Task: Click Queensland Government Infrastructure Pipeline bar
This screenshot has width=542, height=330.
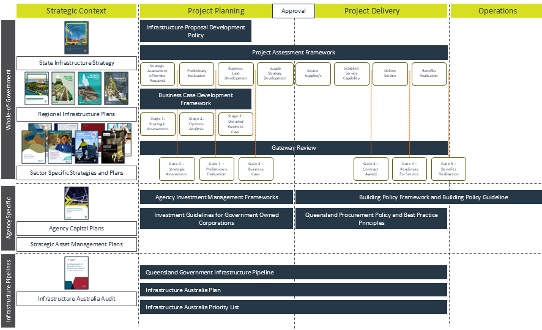Action: 294,273
